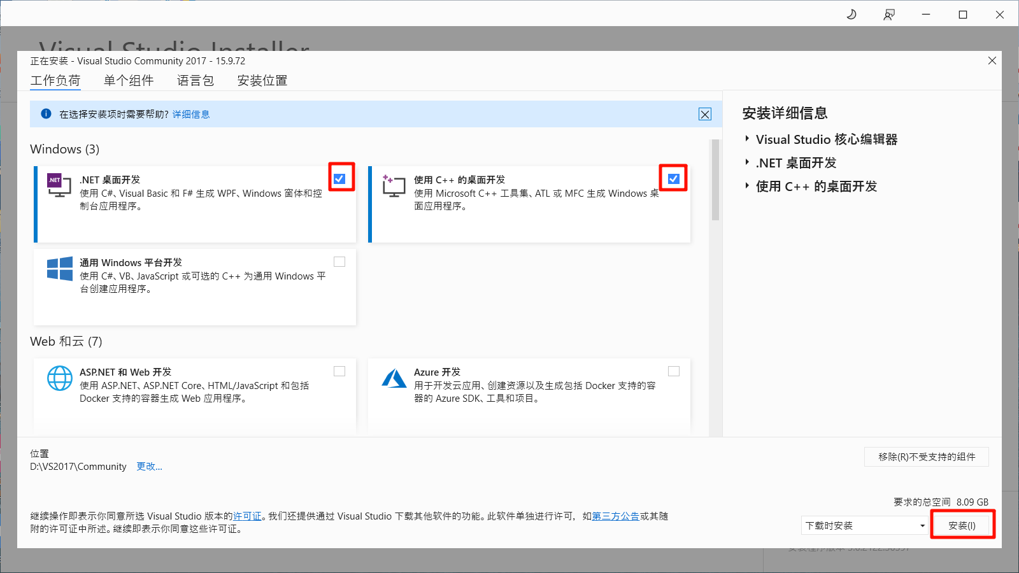
Task: Expand .NET 桌面开发 install details
Action: tap(747, 162)
